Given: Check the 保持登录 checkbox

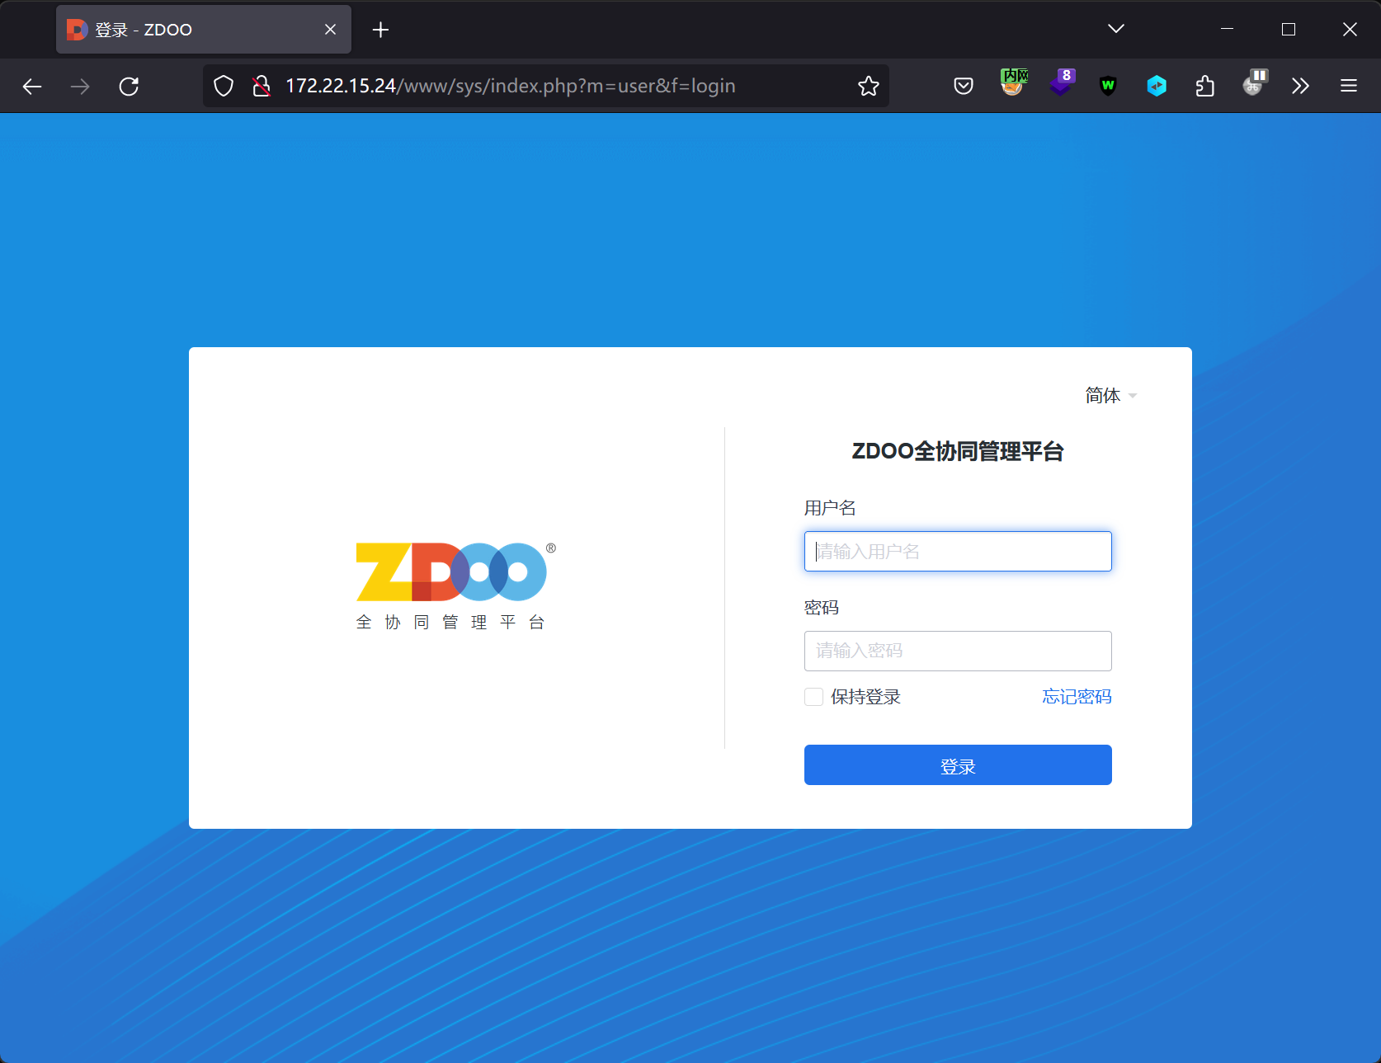Looking at the screenshot, I should [x=813, y=697].
